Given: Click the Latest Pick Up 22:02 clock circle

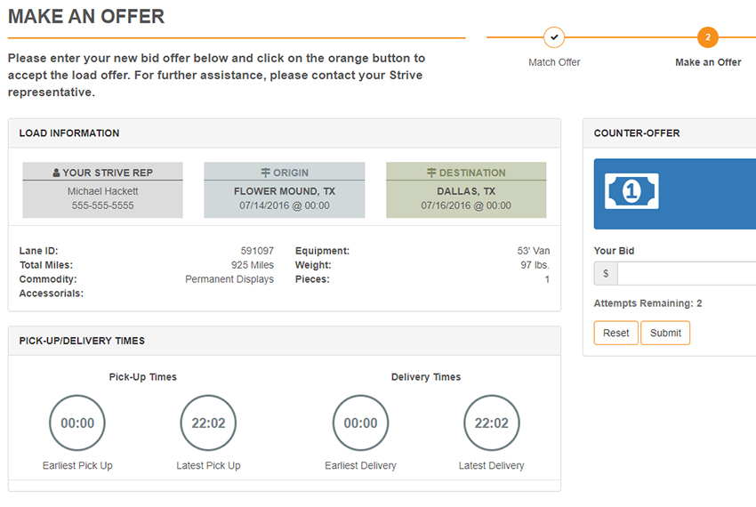Looking at the screenshot, I should (x=208, y=423).
